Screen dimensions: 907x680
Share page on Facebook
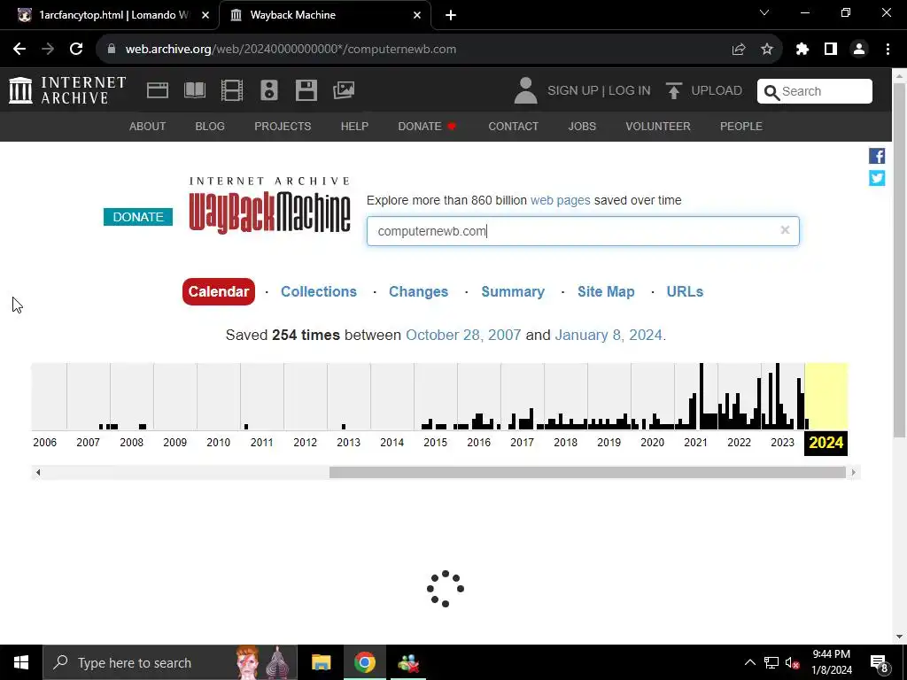pyautogui.click(x=876, y=156)
